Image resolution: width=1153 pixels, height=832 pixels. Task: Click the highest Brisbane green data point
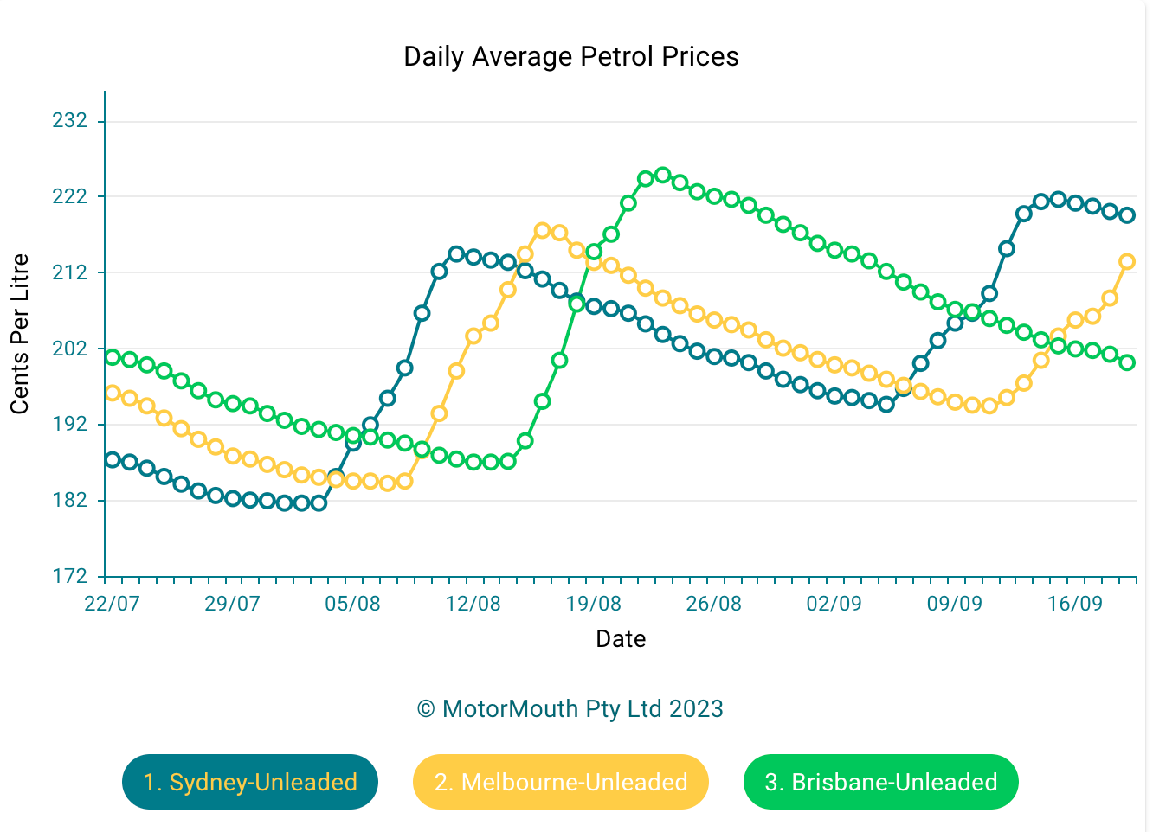[x=663, y=176]
